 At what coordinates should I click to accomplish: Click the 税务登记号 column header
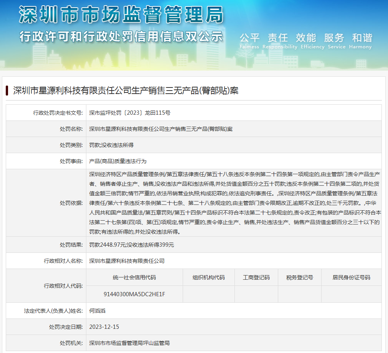pyautogui.click(x=300, y=277)
